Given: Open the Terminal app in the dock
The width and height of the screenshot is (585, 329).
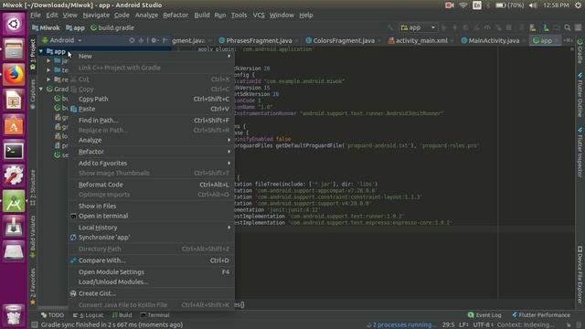Looking at the screenshot, I should click(14, 151).
